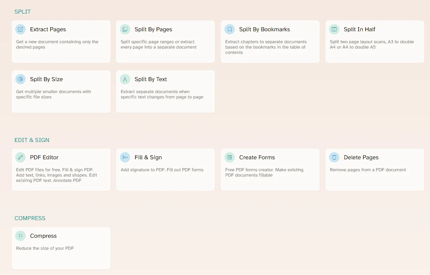This screenshot has height=275, width=430.
Task: Click 'Get a new document containing only' description
Action: (x=57, y=45)
